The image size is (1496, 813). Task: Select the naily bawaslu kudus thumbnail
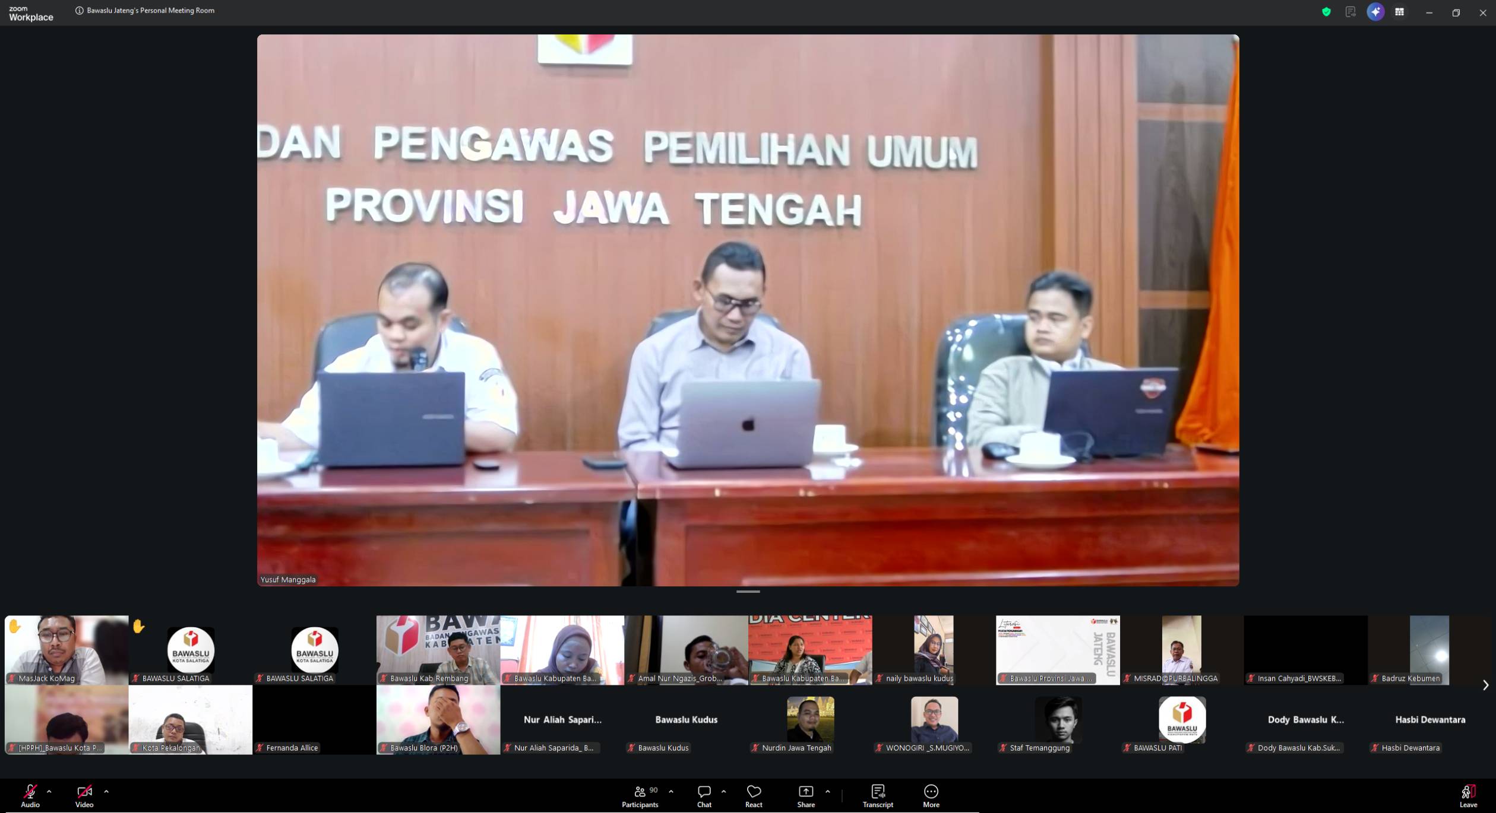click(x=934, y=650)
